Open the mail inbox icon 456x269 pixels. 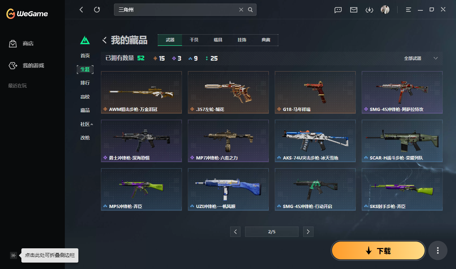[354, 10]
